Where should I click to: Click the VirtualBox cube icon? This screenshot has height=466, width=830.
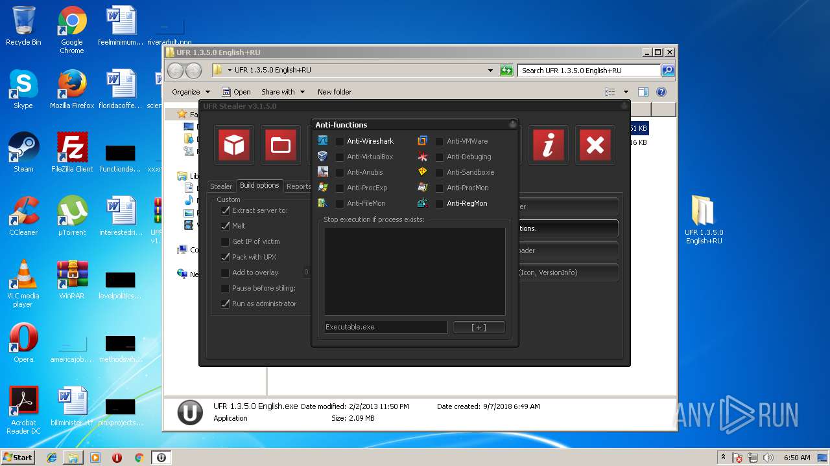coord(323,156)
